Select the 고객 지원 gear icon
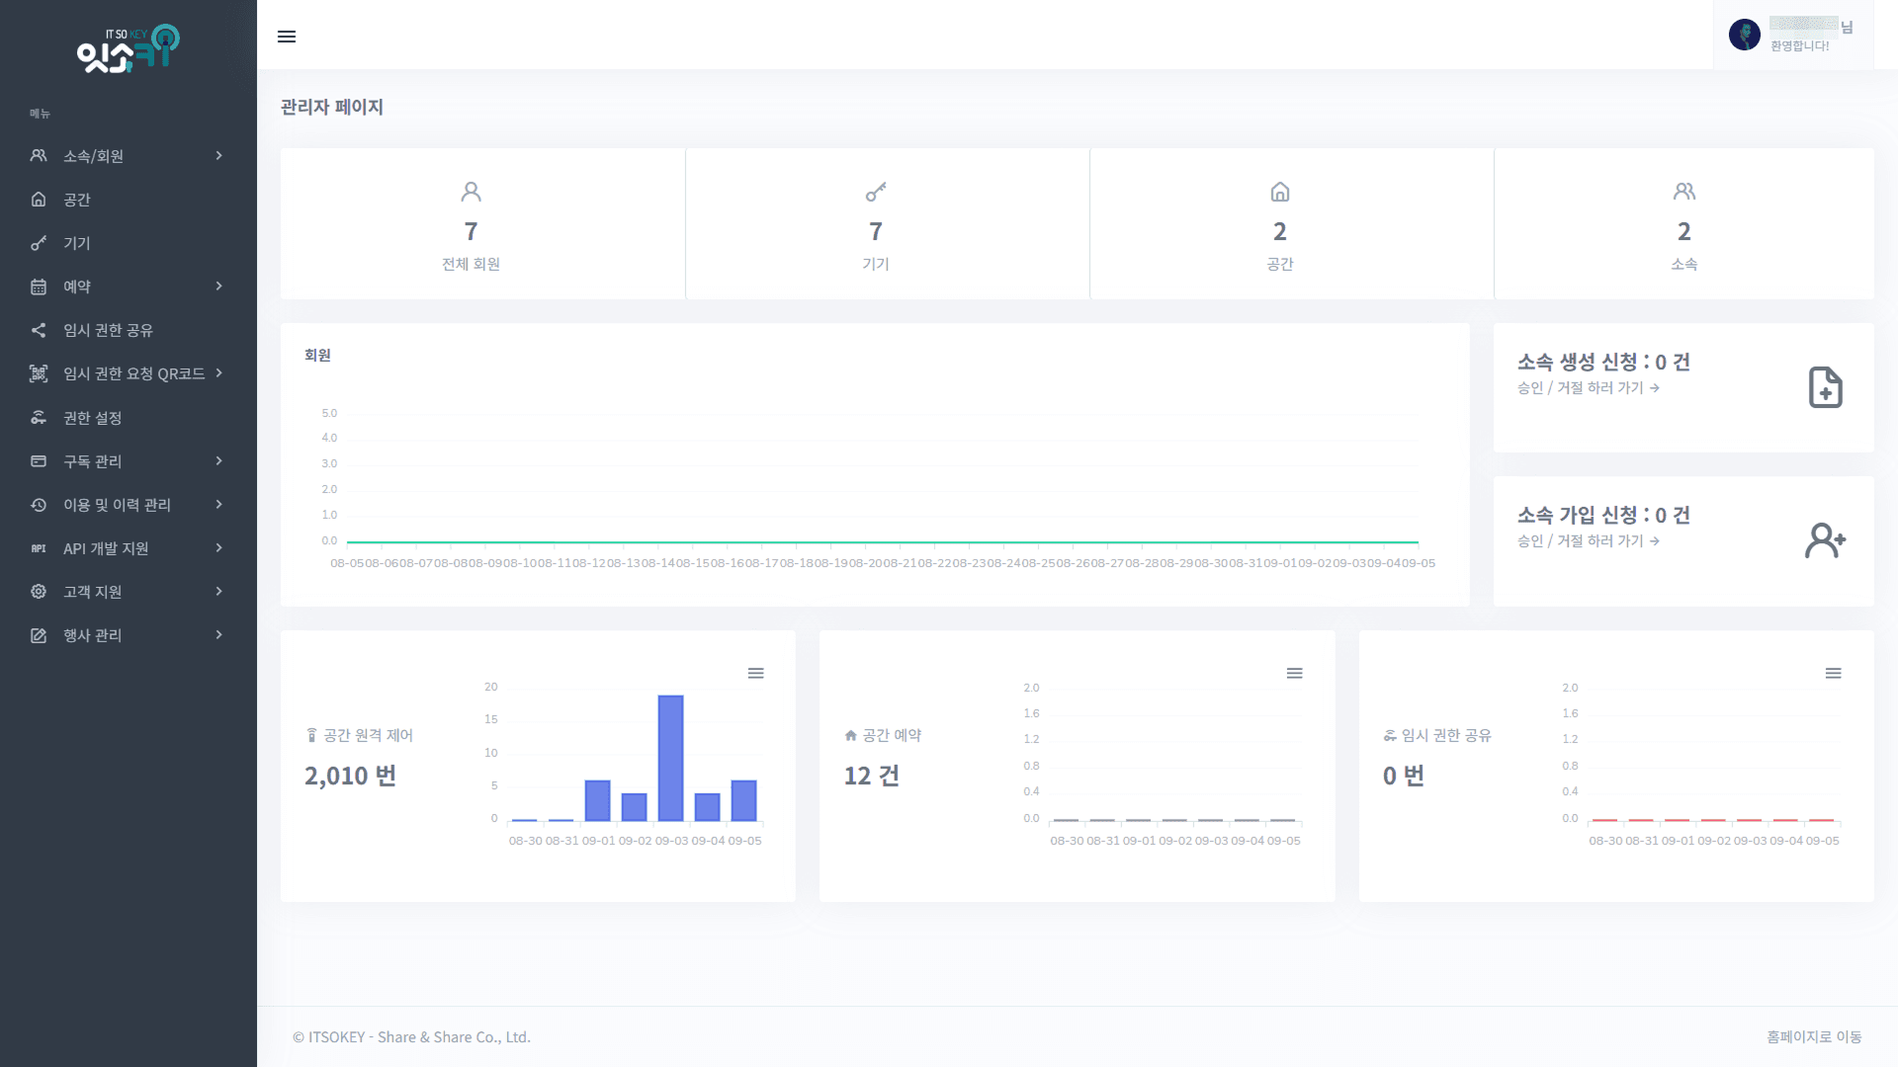The image size is (1898, 1067). click(x=38, y=591)
